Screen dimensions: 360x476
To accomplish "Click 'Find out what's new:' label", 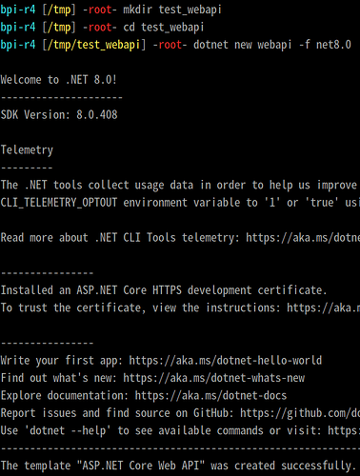I will pos(59,378).
